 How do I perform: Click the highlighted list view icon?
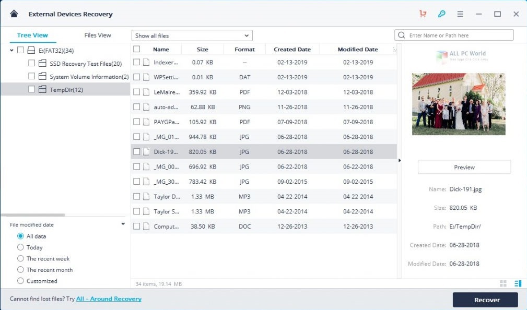pos(518,283)
